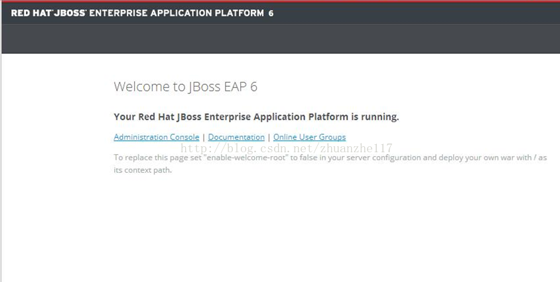Viewport: 560px width, 282px height.
Task: Visit the Online User Groups link
Action: tap(310, 137)
